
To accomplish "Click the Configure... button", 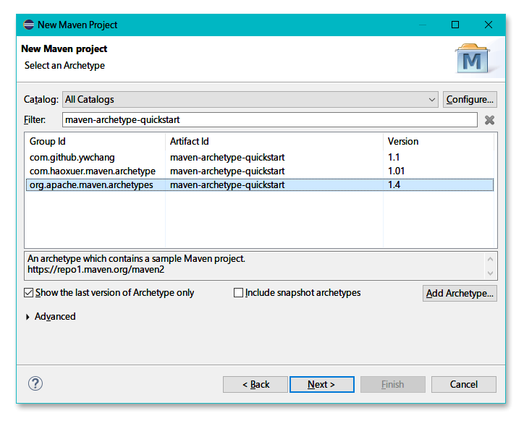I will pyautogui.click(x=470, y=100).
